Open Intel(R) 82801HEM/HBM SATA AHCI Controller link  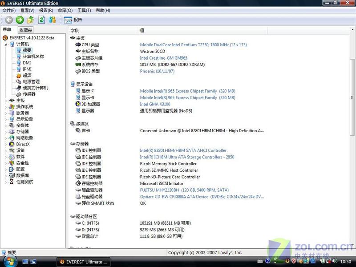183,150
